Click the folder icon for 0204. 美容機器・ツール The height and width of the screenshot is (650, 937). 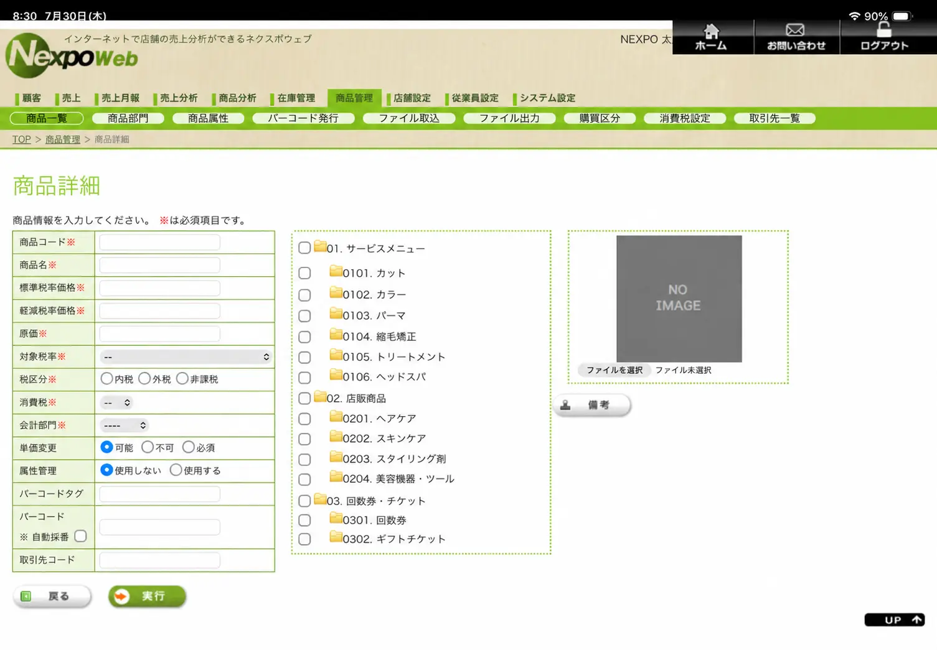[x=336, y=477]
